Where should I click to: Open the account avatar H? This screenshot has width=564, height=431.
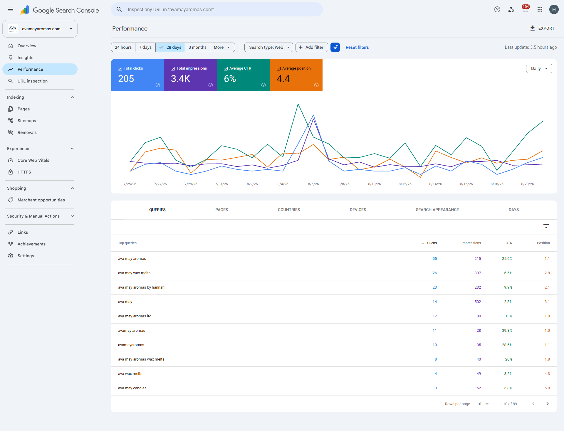554,9
